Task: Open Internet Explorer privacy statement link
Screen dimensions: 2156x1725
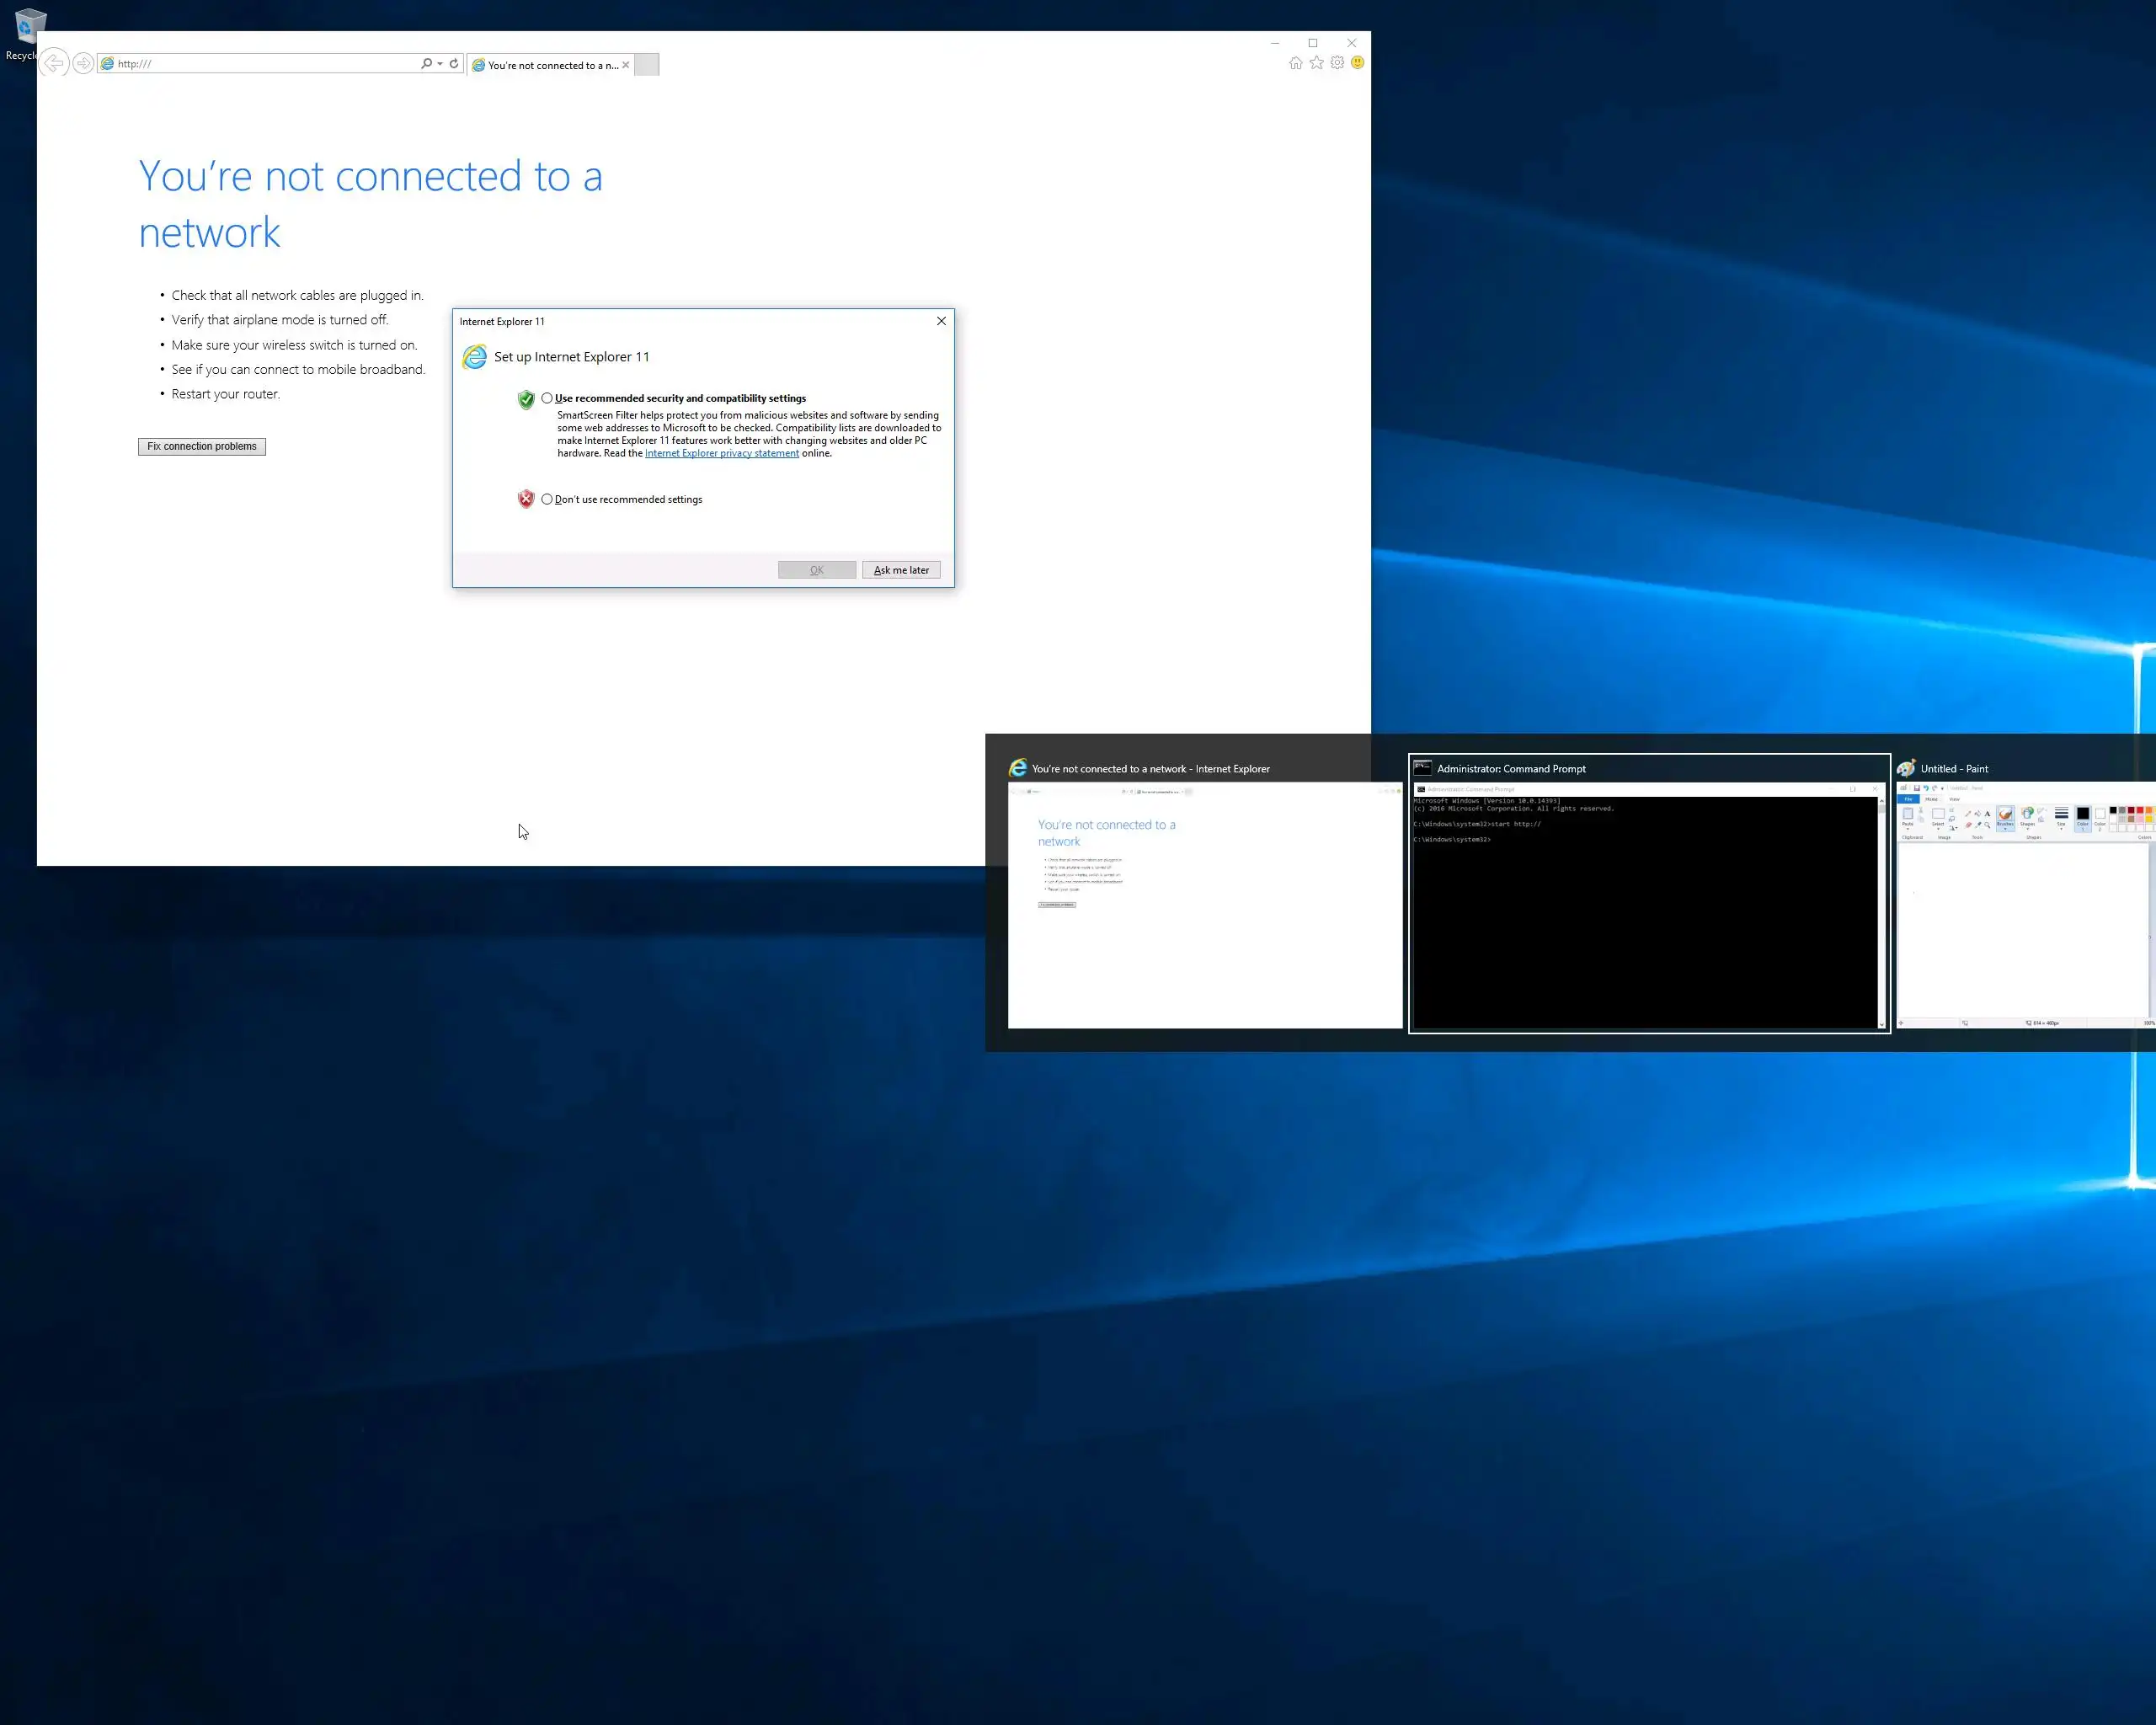Action: click(x=721, y=453)
